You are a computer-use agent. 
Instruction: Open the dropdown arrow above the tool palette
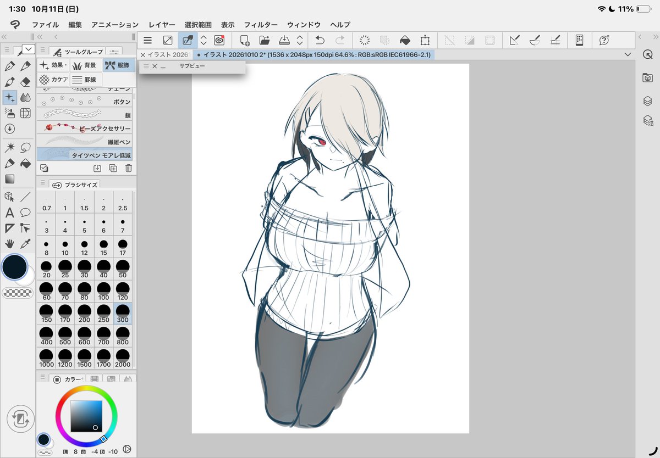pos(29,49)
